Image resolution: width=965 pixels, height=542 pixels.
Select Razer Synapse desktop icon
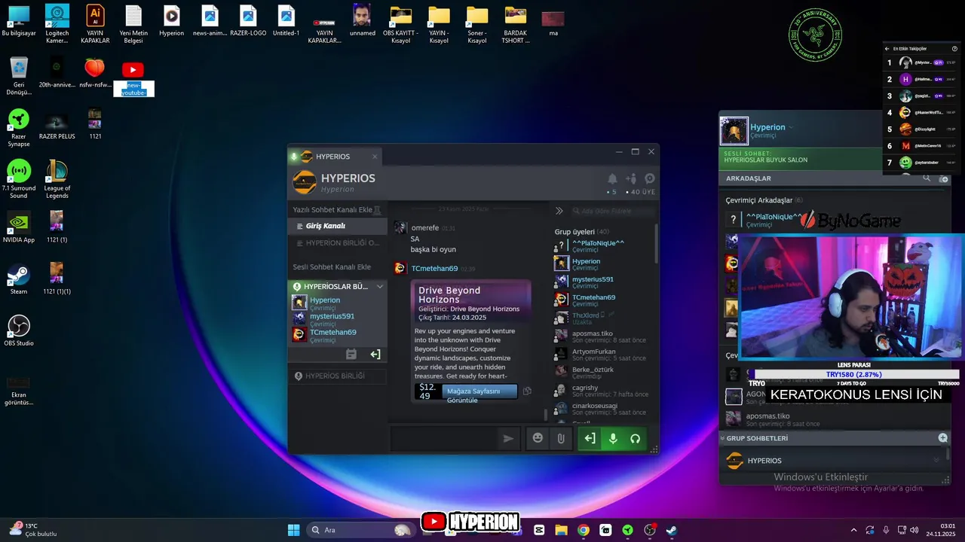click(19, 128)
